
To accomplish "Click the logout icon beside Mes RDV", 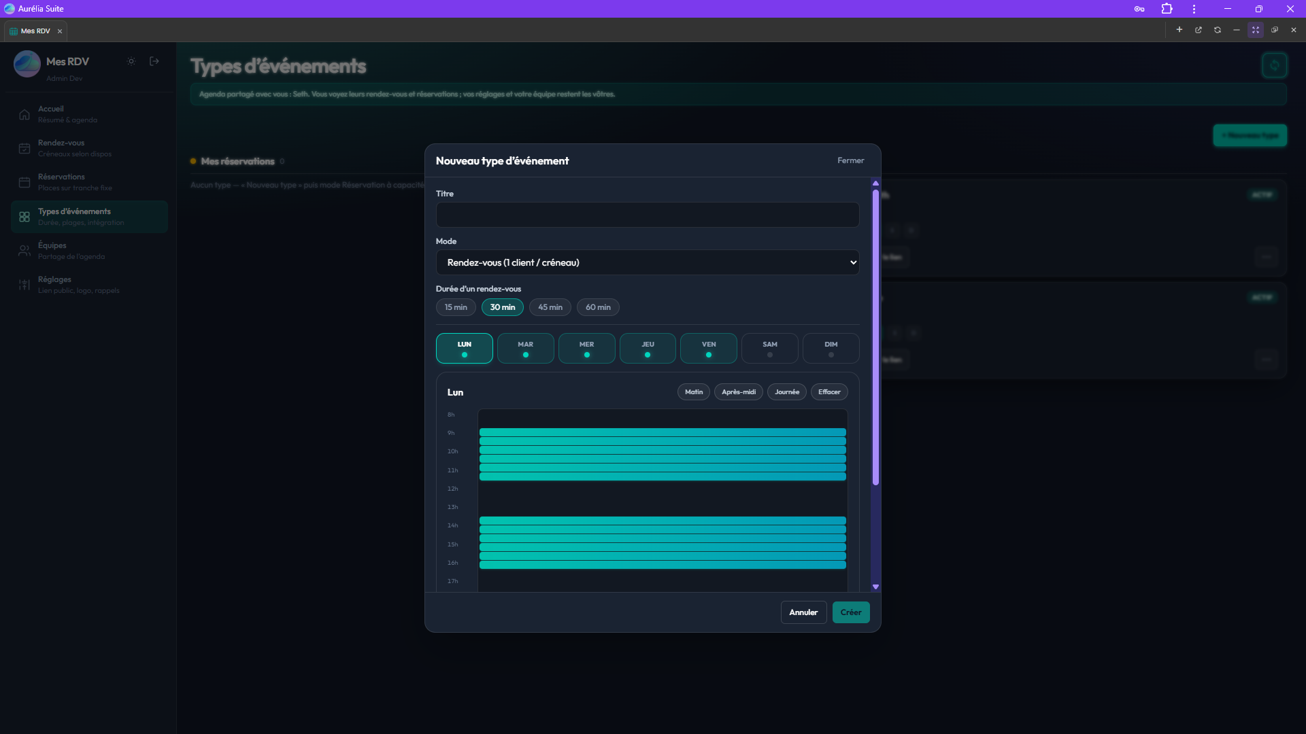I will [154, 61].
